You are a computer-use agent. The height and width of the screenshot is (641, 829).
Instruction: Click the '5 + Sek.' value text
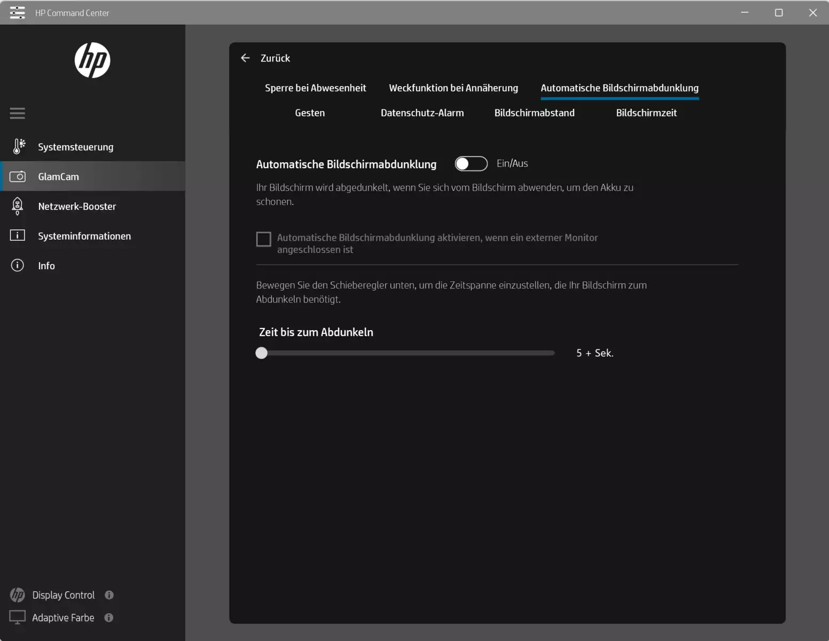595,353
